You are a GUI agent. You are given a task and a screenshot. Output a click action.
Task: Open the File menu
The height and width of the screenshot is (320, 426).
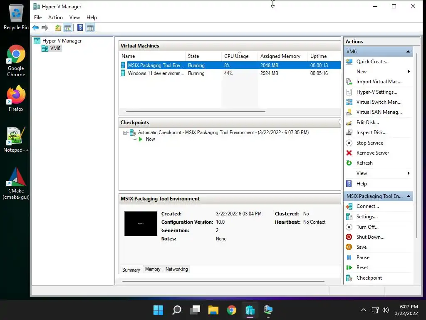[38, 17]
